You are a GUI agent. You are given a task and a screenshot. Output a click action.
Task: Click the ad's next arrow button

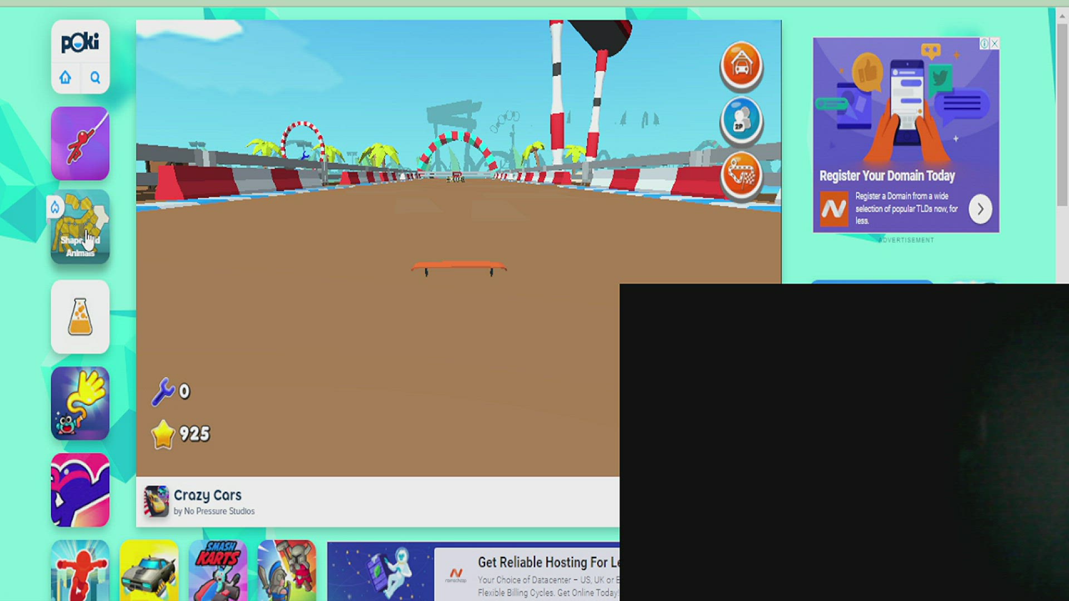click(980, 209)
